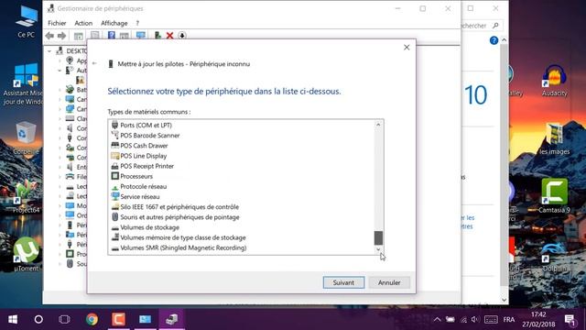Click the scan hardware monitor toolbar icon

141,36
